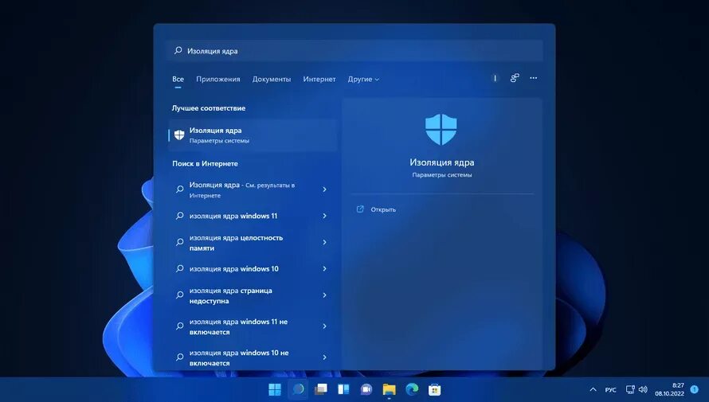
Task: Click the shield icon in best match
Action: [x=179, y=135]
